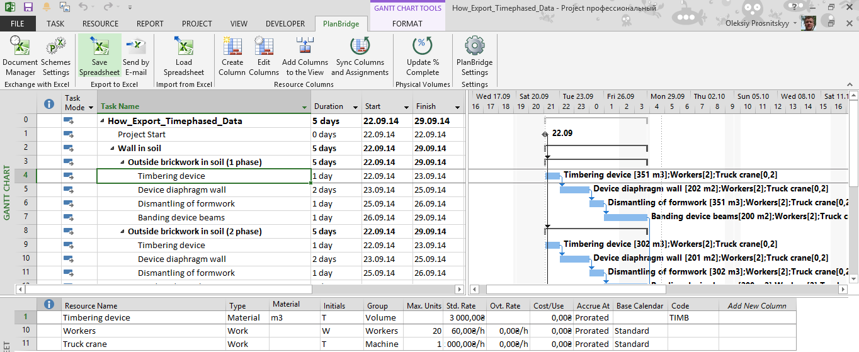Image resolution: width=859 pixels, height=352 pixels.
Task: Click the Gantt chart vertical scrollbar
Action: tap(853, 186)
